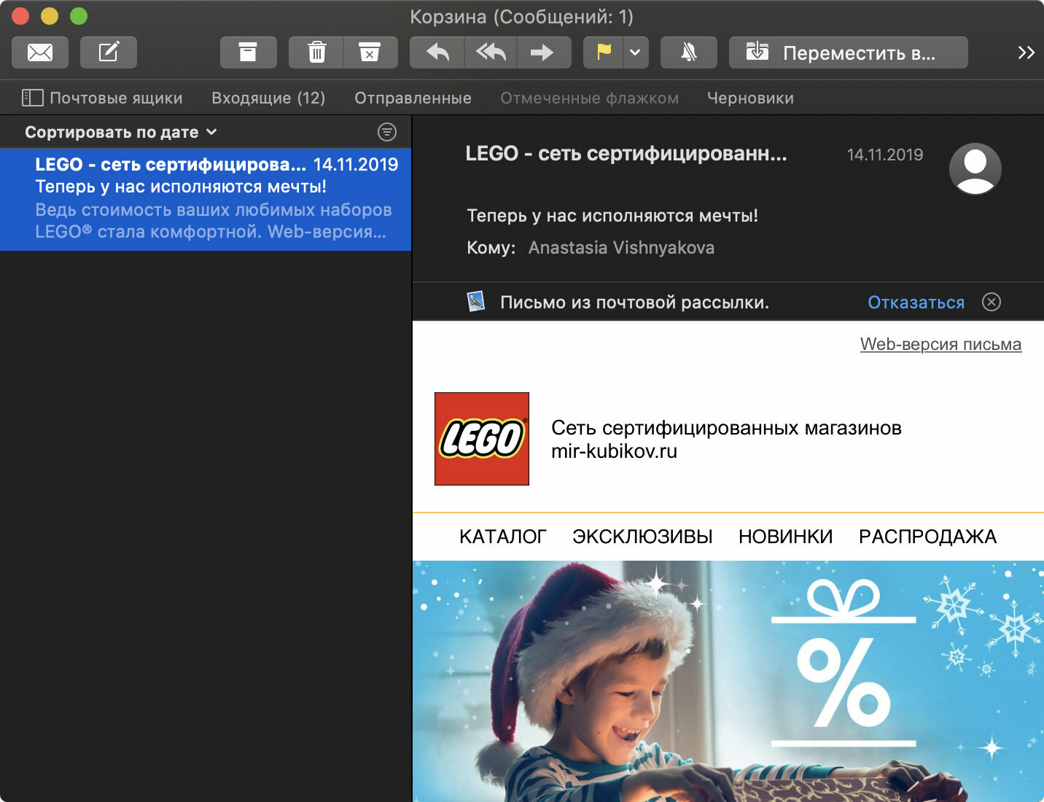Open mir-kubikov.ru store text
This screenshot has width=1044, height=802.
click(x=614, y=451)
